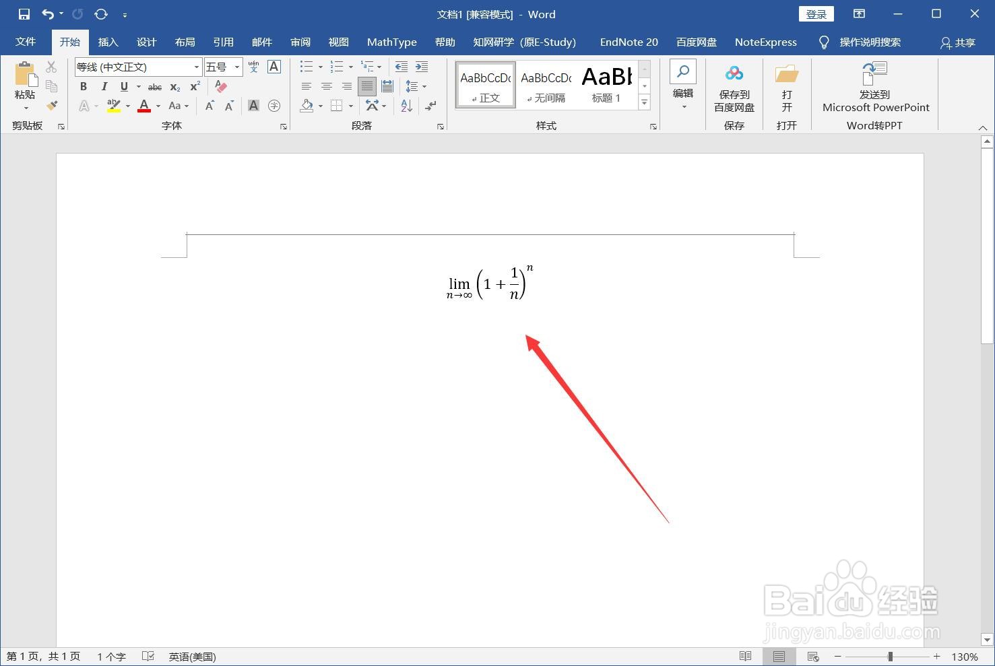Insert subscript formatting
Image resolution: width=995 pixels, height=666 pixels.
[x=174, y=87]
